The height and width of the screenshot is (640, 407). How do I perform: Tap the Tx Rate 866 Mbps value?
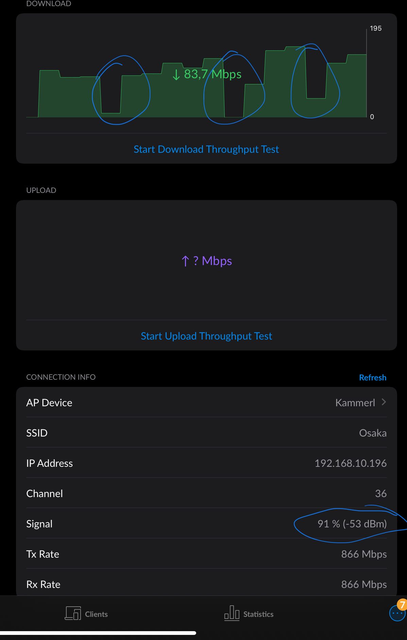[364, 554]
